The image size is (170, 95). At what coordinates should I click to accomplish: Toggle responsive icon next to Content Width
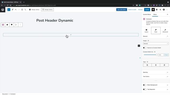click(x=155, y=52)
